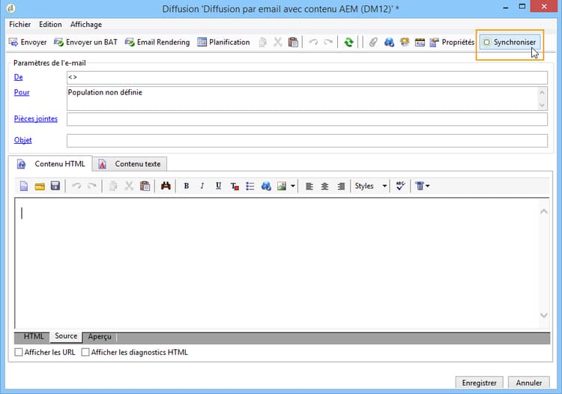
Task: Enable Afficher les URL checkbox
Action: (19, 353)
